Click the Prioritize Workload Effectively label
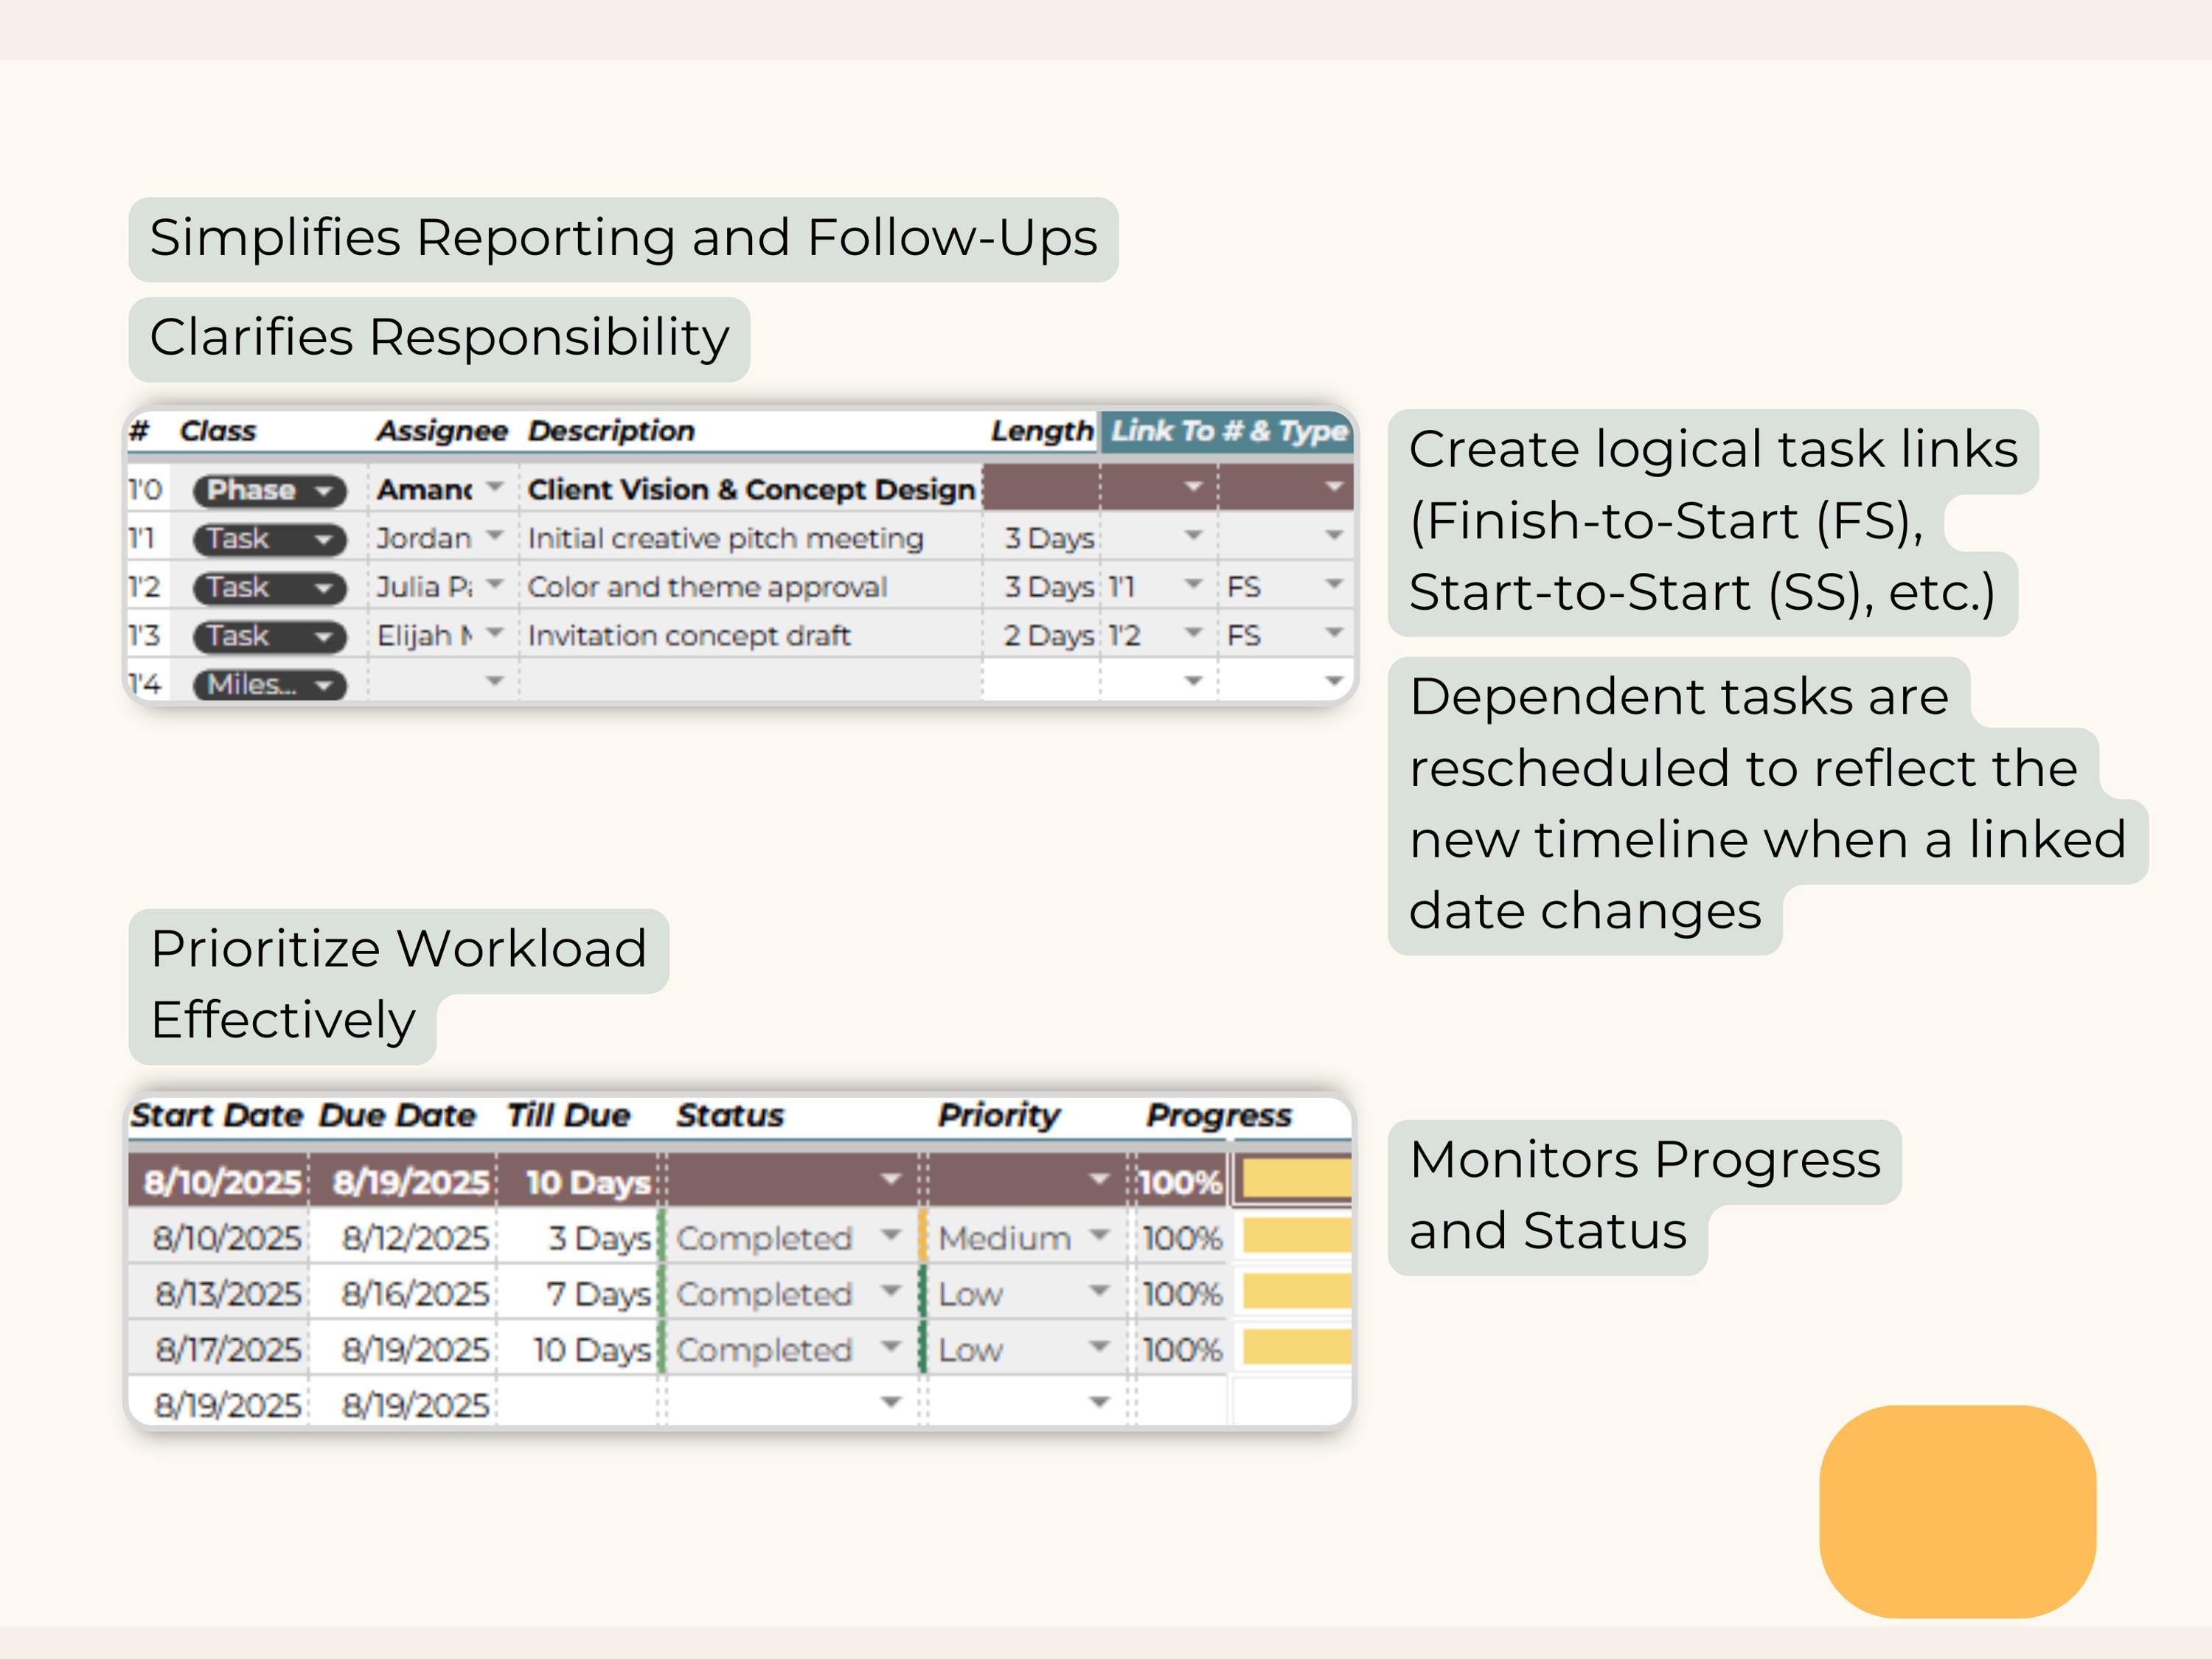The width and height of the screenshot is (2212, 1659). click(x=398, y=985)
